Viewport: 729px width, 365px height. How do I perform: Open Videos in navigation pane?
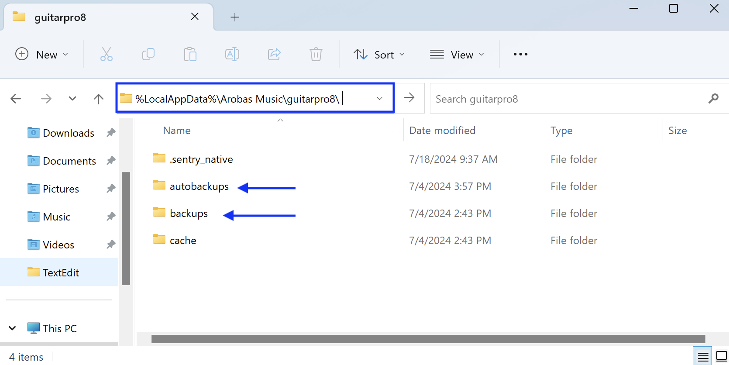[x=58, y=245]
